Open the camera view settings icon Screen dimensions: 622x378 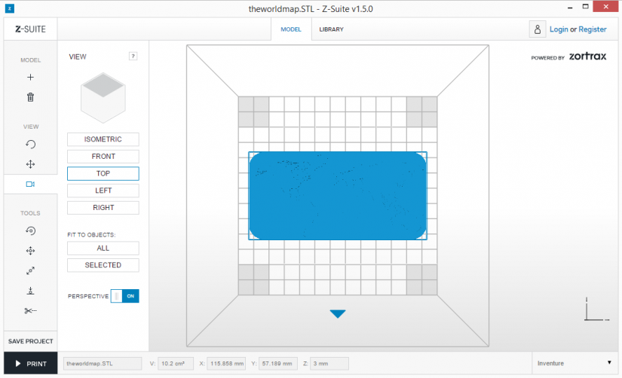point(31,184)
